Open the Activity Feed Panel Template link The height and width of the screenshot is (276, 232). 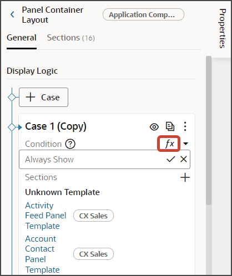tap(46, 216)
